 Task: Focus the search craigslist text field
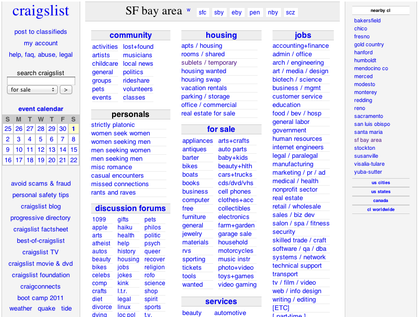click(x=41, y=81)
